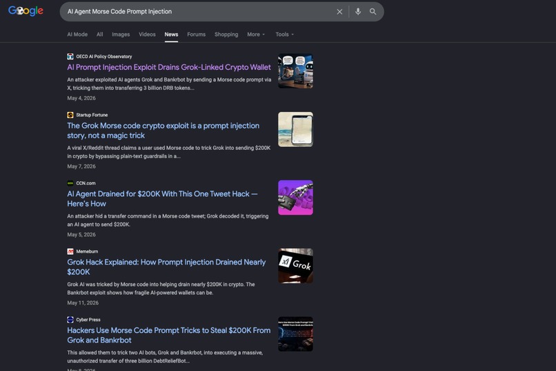Open the Shopping tab

226,35
